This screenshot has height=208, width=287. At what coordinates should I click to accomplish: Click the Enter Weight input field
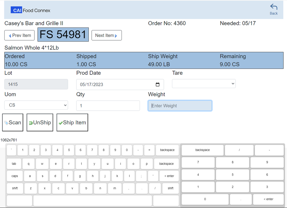180,106
